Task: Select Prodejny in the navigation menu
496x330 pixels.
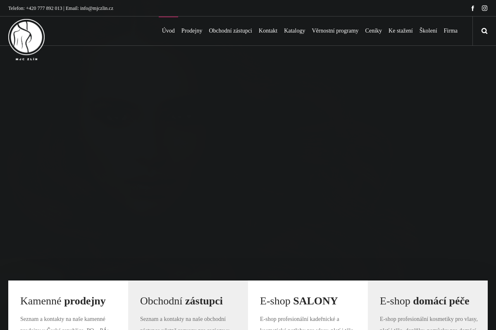Action: point(191,31)
